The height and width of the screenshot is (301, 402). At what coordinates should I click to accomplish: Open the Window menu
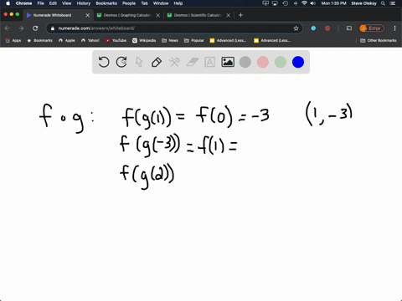click(161, 3)
